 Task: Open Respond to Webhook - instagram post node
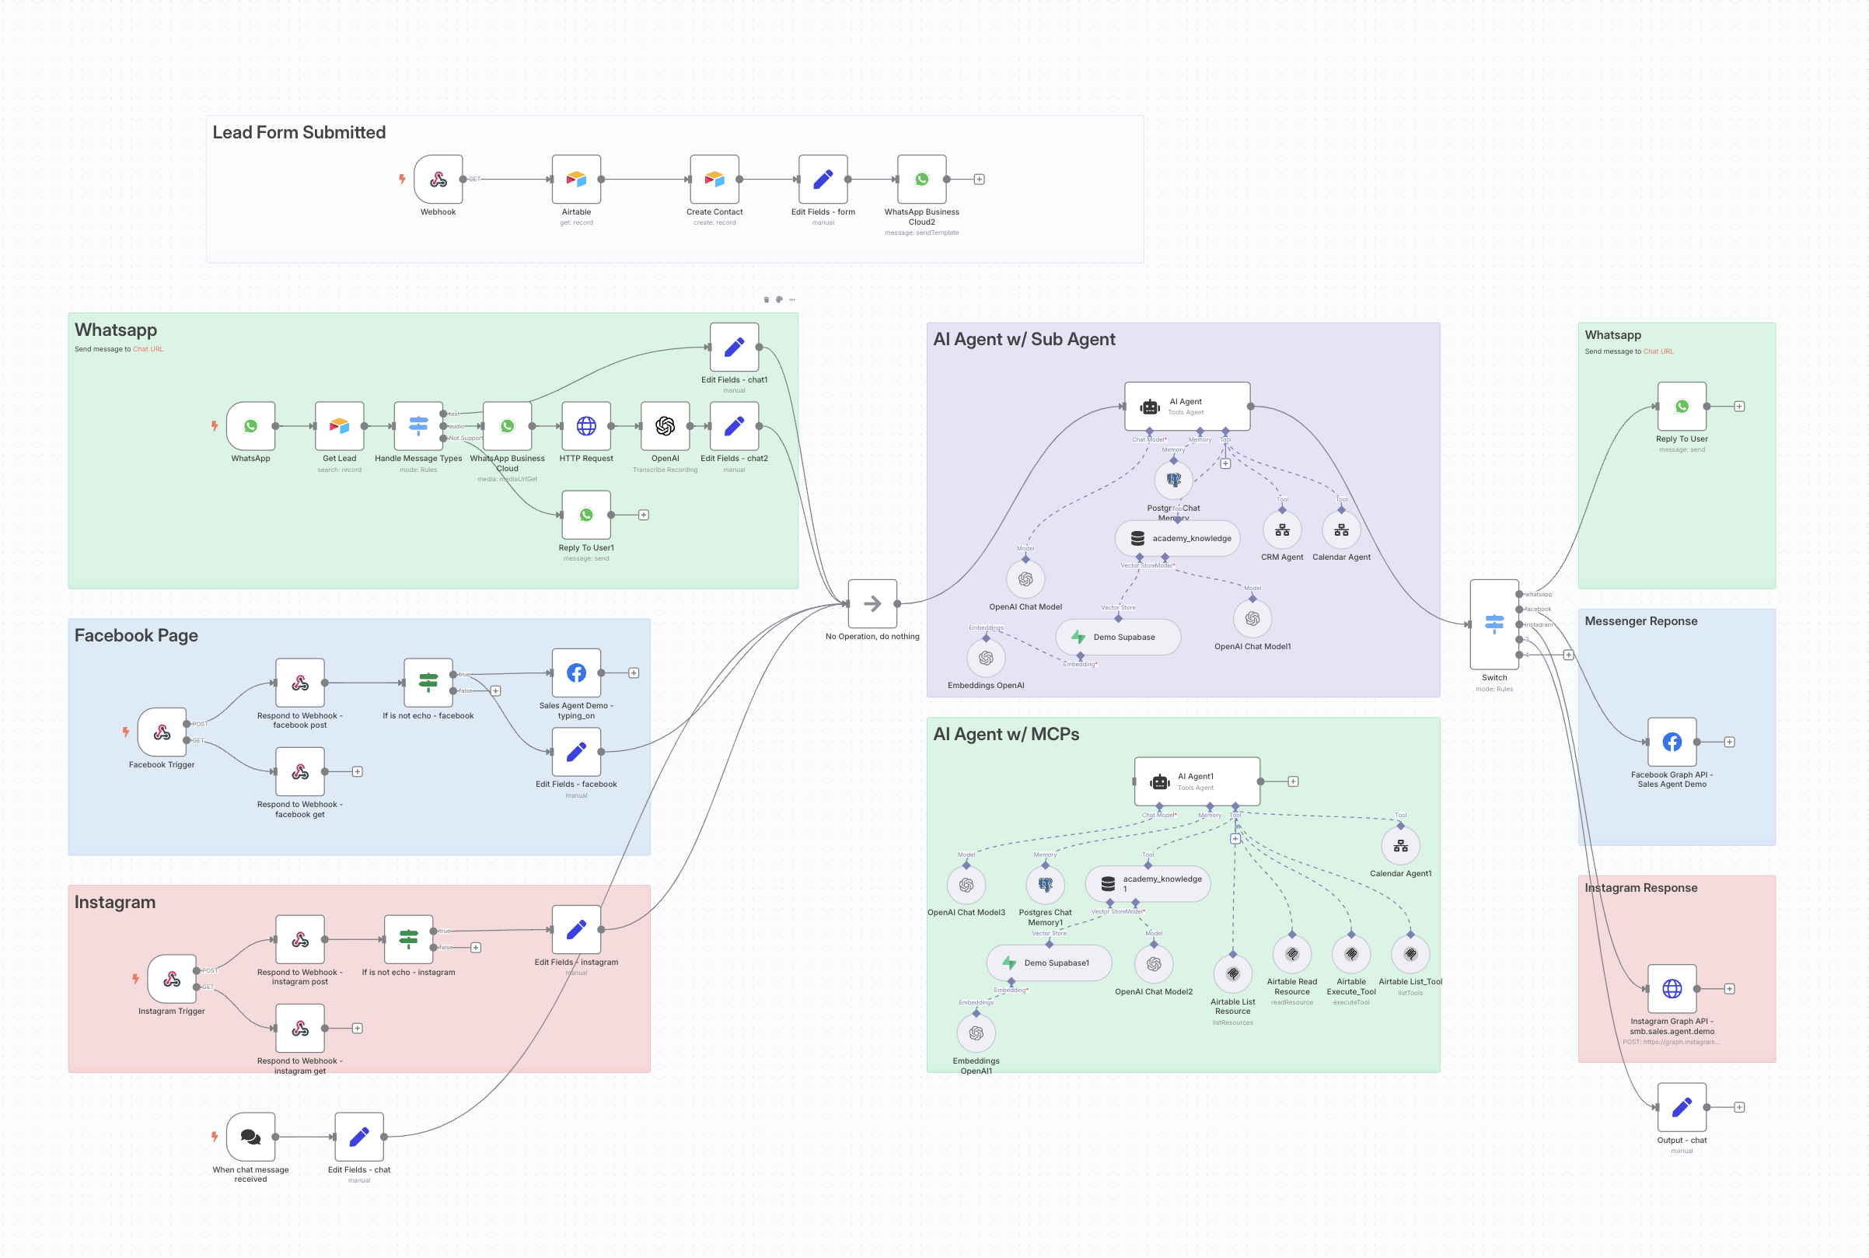pyautogui.click(x=300, y=939)
